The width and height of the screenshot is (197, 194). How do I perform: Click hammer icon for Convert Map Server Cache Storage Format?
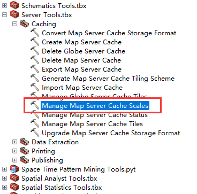[35, 33]
